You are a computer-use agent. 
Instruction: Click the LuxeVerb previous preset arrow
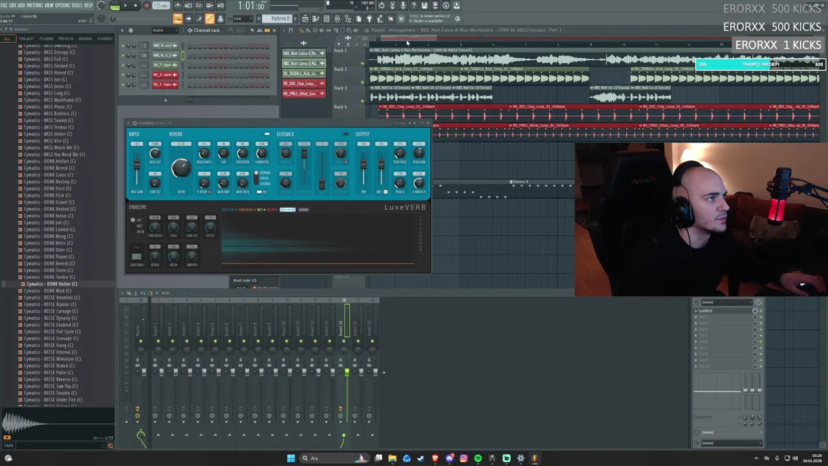410,123
